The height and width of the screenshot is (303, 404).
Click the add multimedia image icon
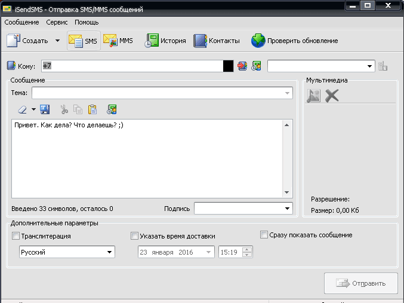point(313,96)
